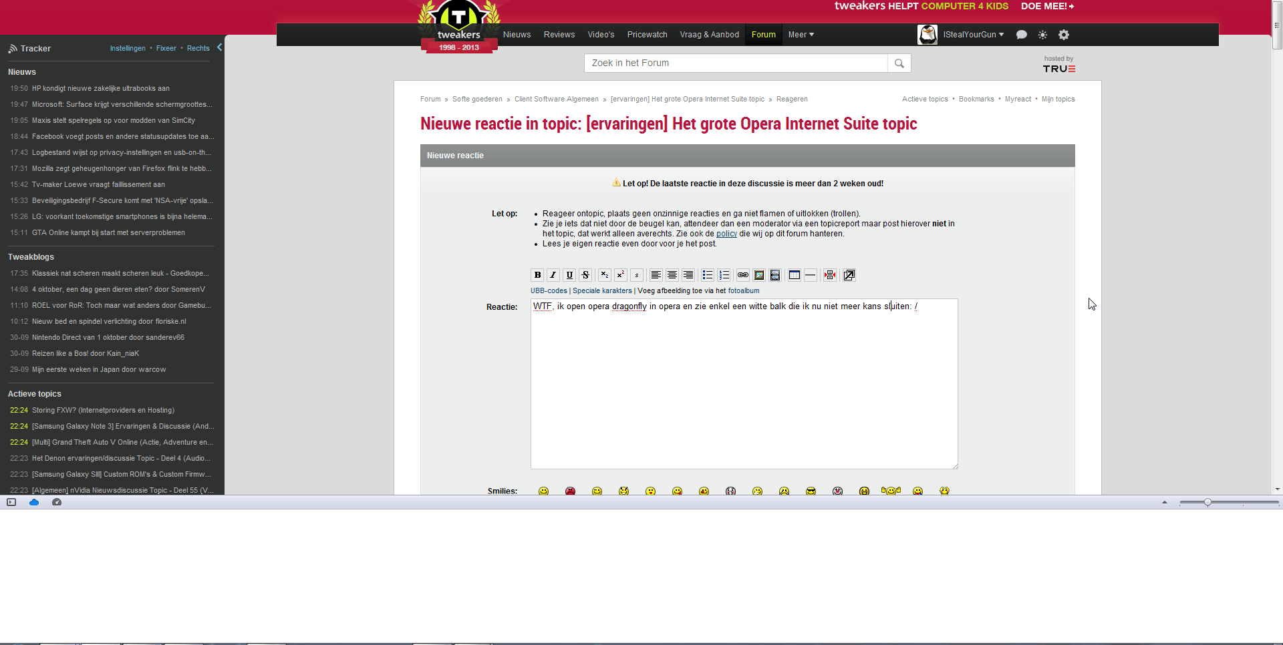Align the reply text left
This screenshot has width=1283, height=645.
click(656, 275)
